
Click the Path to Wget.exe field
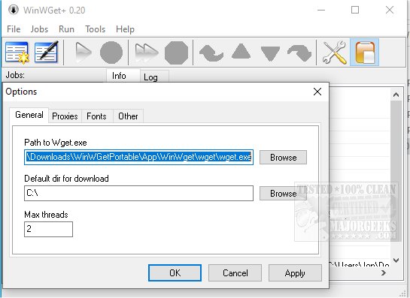click(138, 157)
